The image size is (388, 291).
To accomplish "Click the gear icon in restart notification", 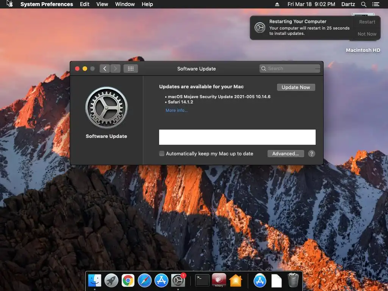I will (x=260, y=27).
